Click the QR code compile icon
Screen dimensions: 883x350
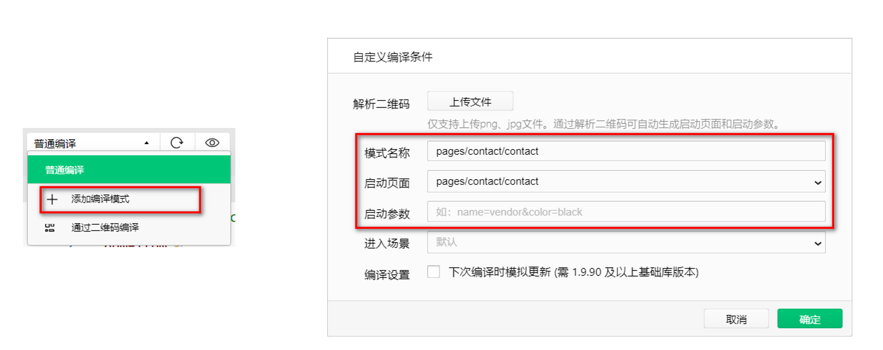click(x=50, y=228)
